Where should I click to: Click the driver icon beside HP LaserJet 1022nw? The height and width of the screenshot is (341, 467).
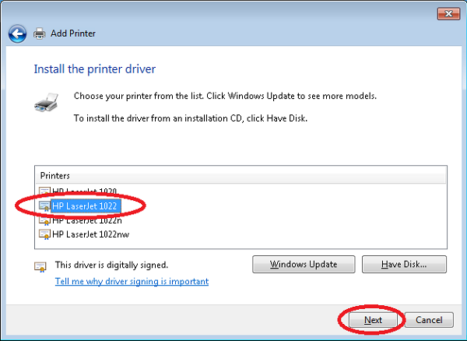pyautogui.click(x=45, y=233)
